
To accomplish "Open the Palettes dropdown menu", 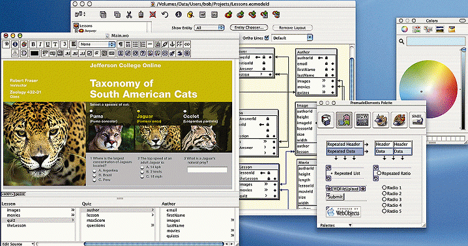I will [336, 225].
